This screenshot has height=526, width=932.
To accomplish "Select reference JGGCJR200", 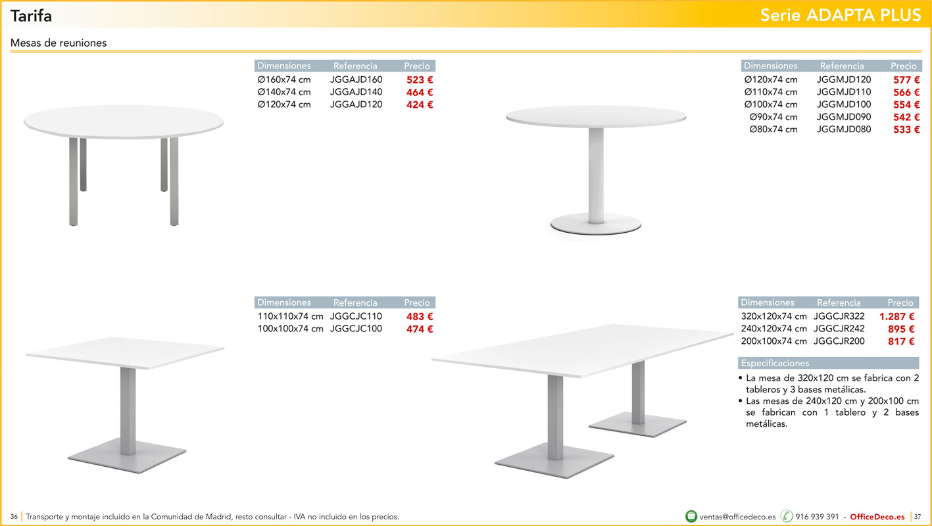I will click(x=839, y=341).
